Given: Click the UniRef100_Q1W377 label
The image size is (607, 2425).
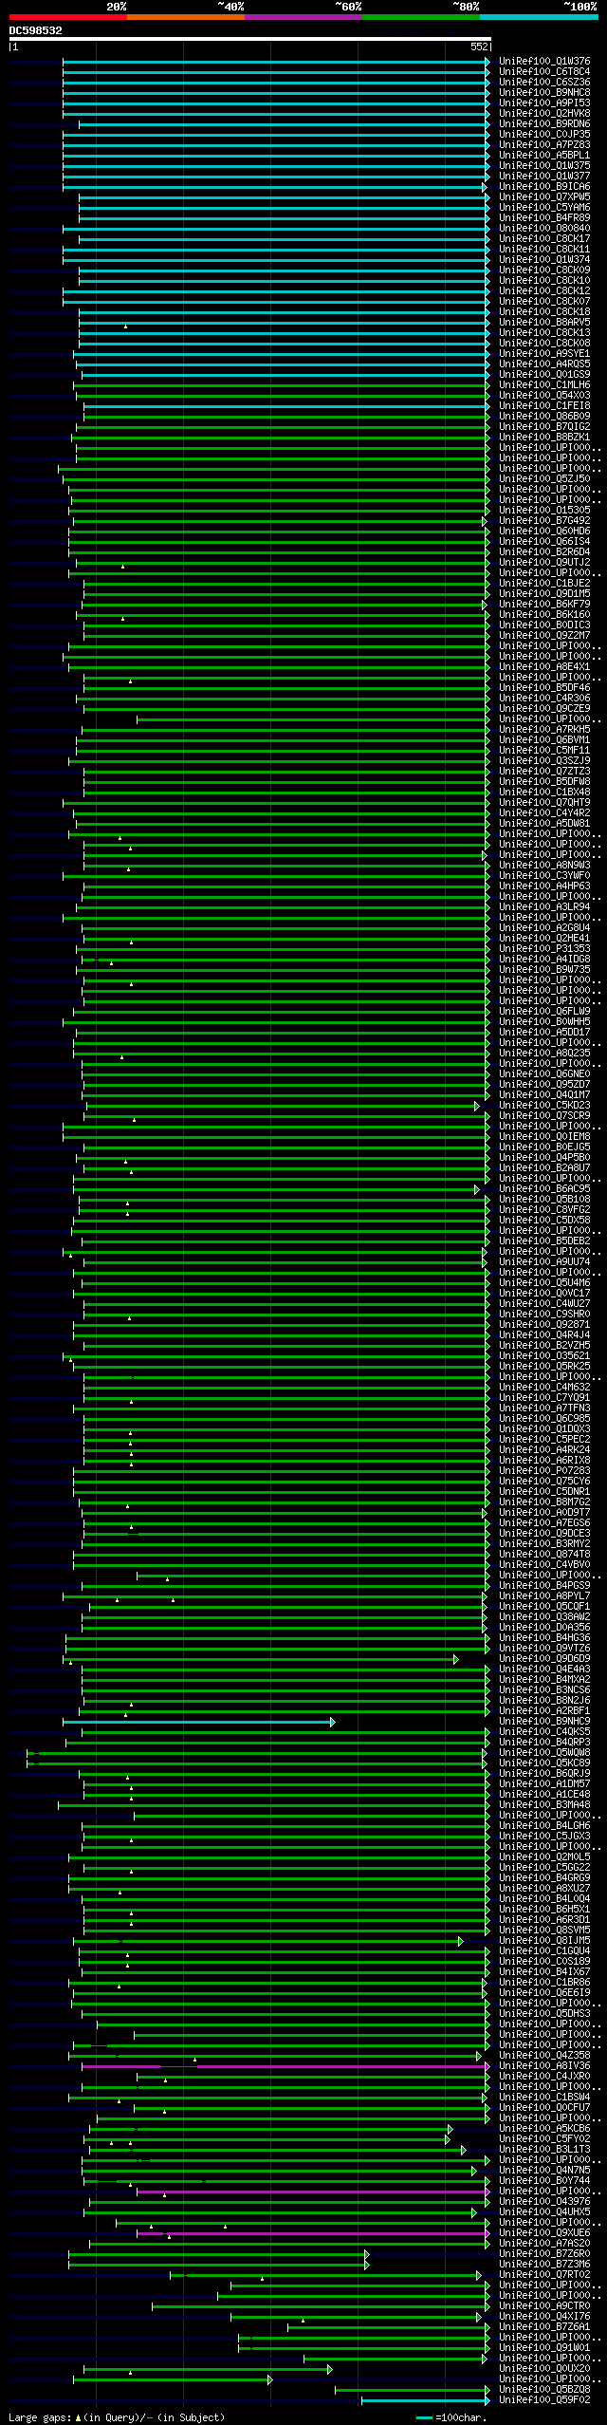Looking at the screenshot, I should pos(544,176).
